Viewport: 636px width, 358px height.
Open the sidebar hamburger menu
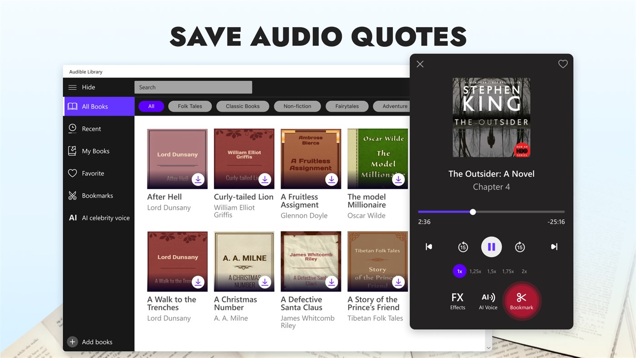pos(72,87)
